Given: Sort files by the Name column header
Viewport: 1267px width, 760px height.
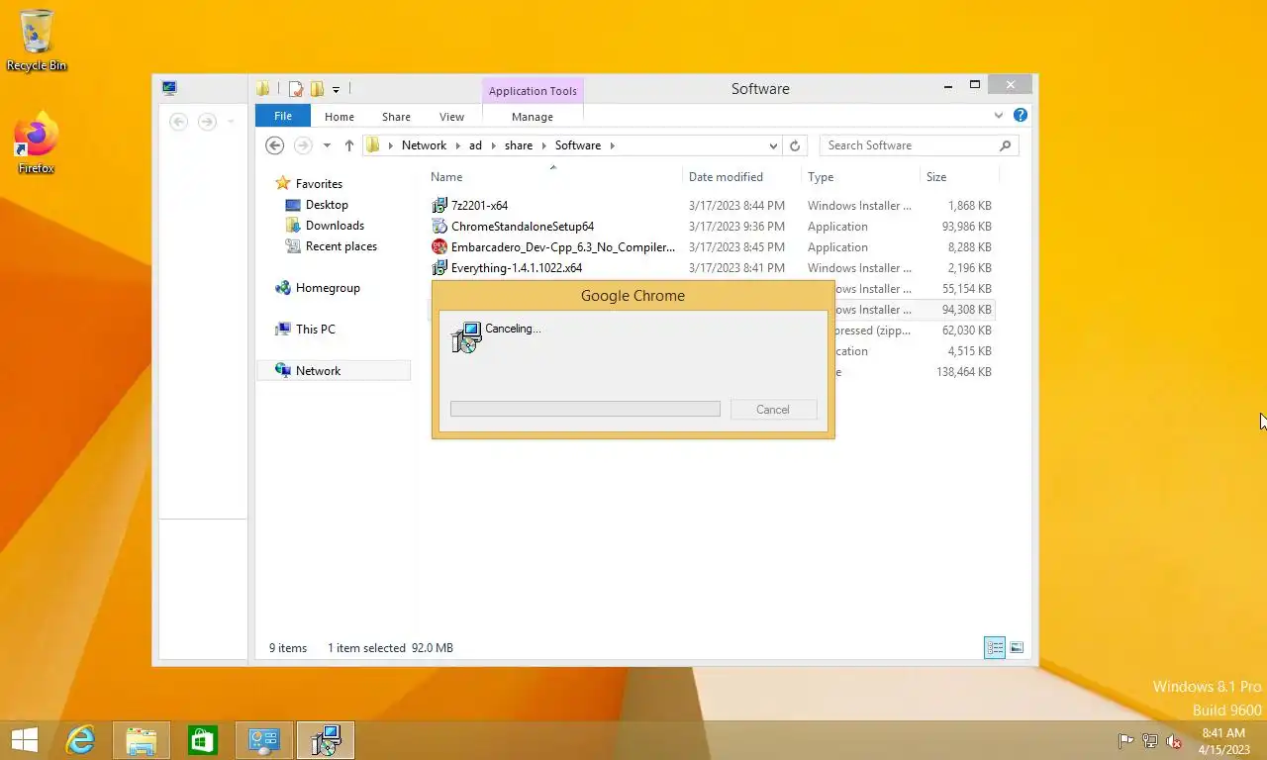Looking at the screenshot, I should point(446,177).
